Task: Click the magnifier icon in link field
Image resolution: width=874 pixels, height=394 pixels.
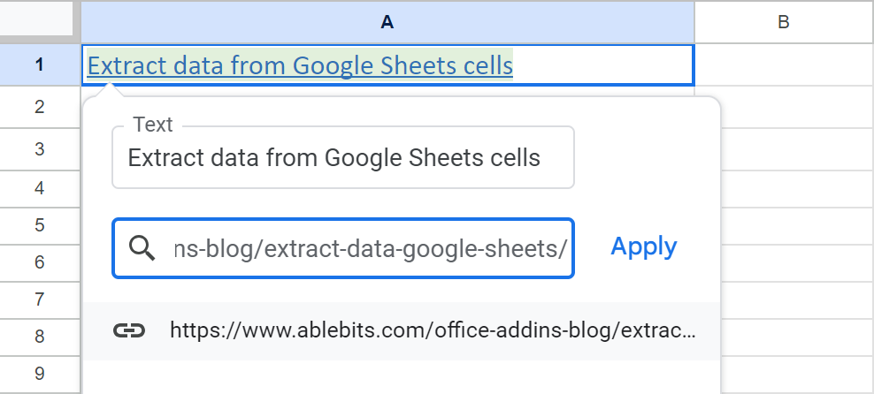Action: pos(142,248)
